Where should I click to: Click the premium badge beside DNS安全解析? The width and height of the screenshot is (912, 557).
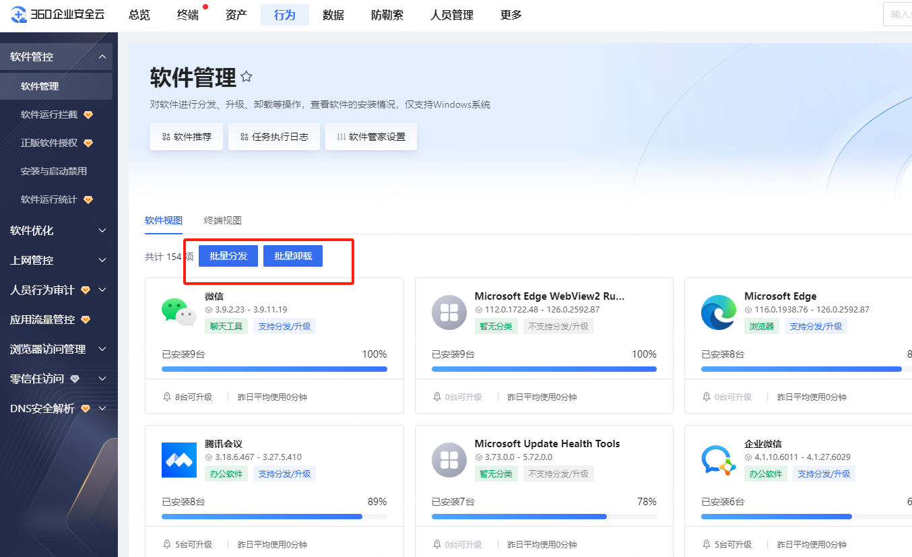pyautogui.click(x=86, y=409)
